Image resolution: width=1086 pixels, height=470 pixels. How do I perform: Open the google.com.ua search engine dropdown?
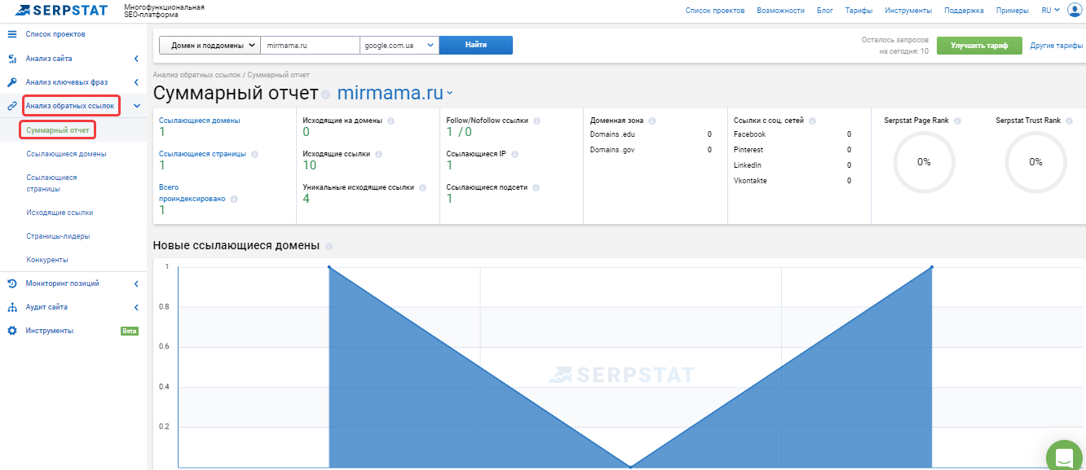(x=400, y=46)
